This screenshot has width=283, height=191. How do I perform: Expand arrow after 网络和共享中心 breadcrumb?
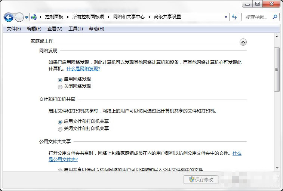click(150, 17)
